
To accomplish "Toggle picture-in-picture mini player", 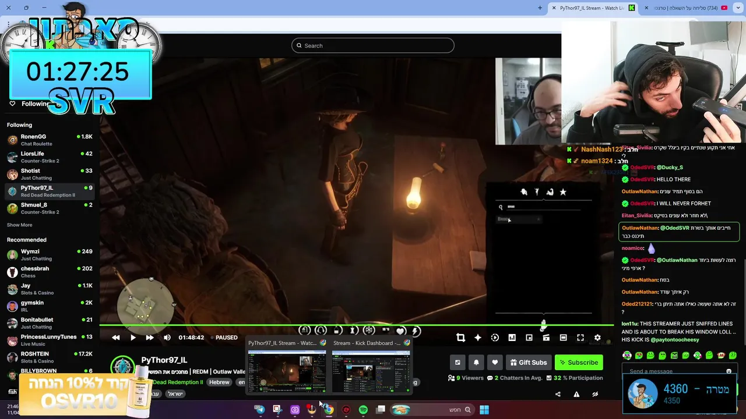I will coord(529,338).
